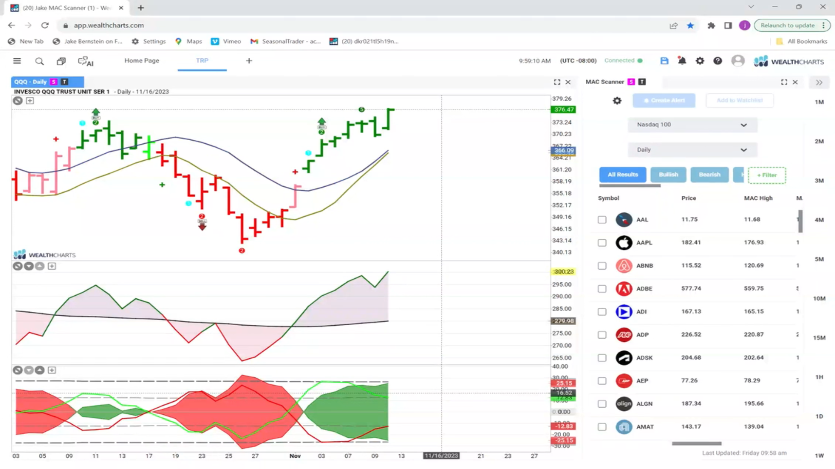Filter scanner to Bullish results

coord(668,175)
